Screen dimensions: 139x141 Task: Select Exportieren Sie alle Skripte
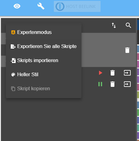pyautogui.click(x=44, y=46)
